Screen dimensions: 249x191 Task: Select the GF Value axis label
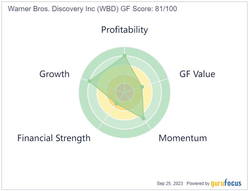[x=197, y=74]
